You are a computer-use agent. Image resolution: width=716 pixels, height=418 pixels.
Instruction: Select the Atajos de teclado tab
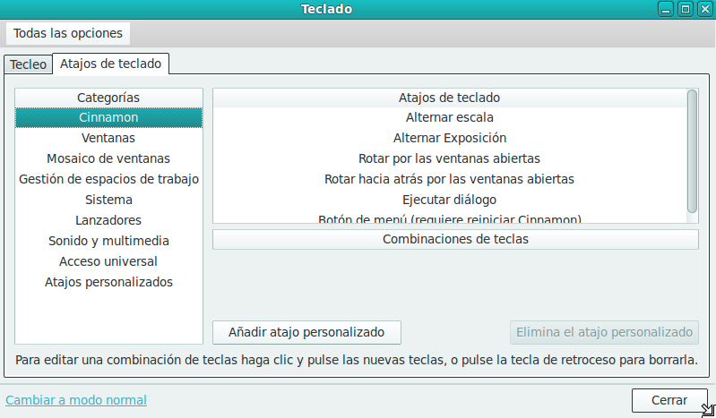110,64
